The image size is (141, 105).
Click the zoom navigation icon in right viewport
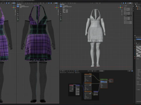tap(122, 10)
